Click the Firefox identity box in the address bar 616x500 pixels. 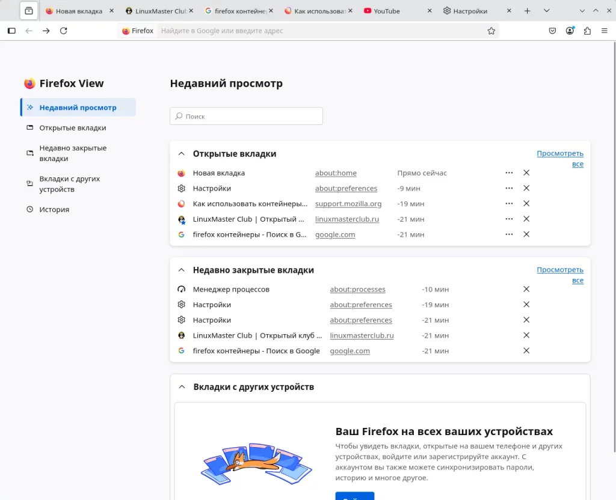[138, 31]
